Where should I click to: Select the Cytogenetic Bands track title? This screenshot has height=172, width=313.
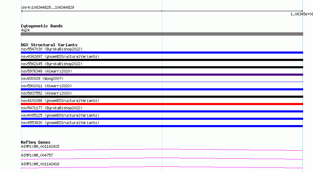click(42, 26)
